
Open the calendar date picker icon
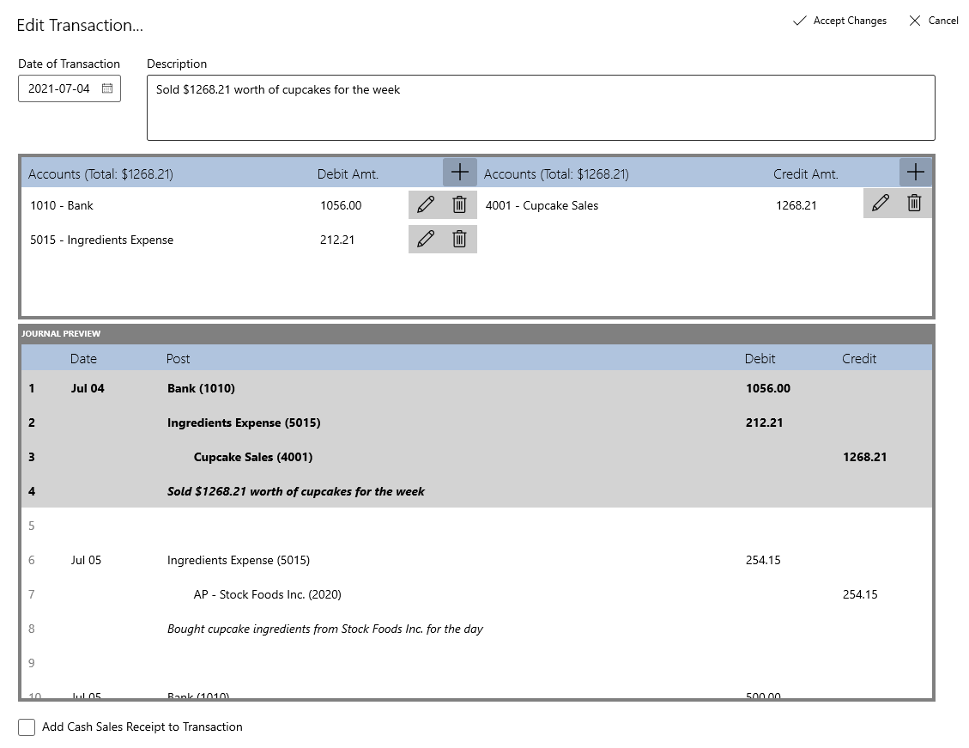[x=107, y=88]
